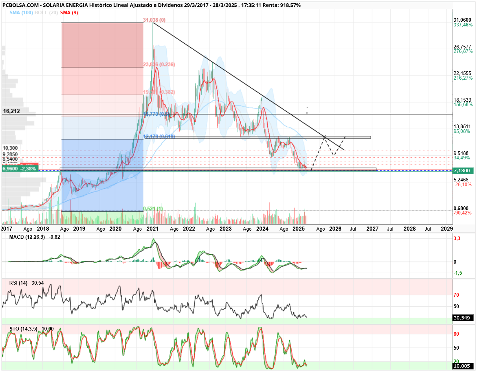
Task: Select the 23,836 (0.236) Fibonacci label
Action: 159,64
